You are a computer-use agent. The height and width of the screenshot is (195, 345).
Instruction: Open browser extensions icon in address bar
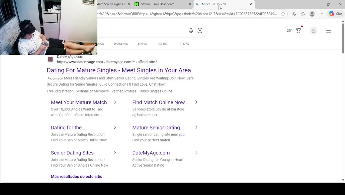(294, 14)
